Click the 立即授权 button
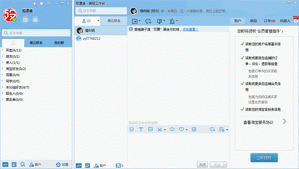The height and width of the screenshot is (169, 299). (x=264, y=158)
